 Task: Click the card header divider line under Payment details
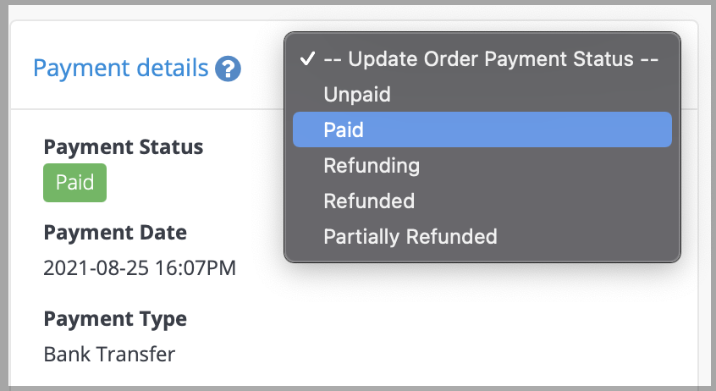[x=146, y=109]
